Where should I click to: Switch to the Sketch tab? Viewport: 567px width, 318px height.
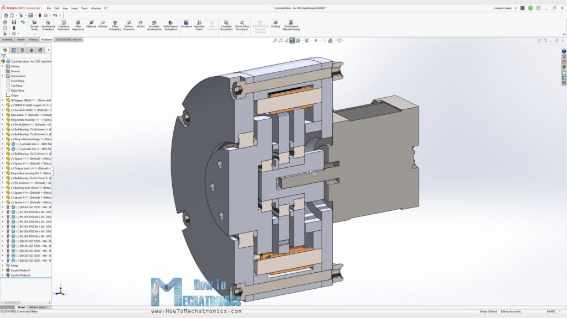pos(21,40)
